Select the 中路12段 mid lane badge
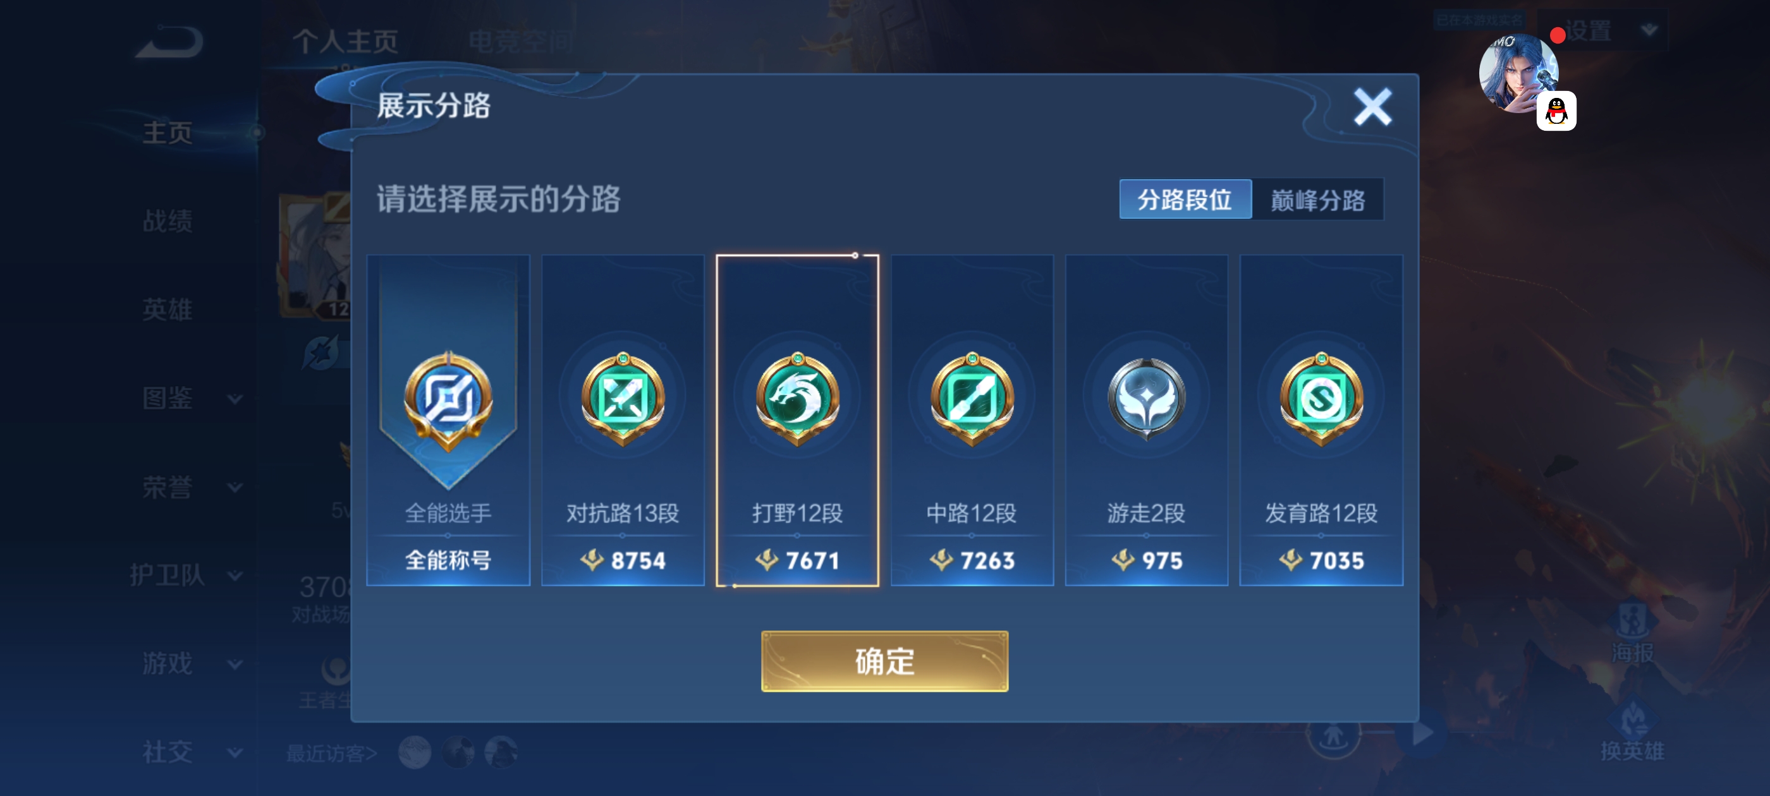1770x796 pixels. point(972,399)
